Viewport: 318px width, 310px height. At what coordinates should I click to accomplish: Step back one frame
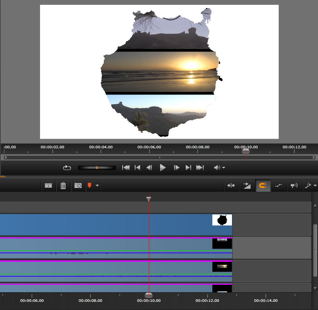point(149,168)
